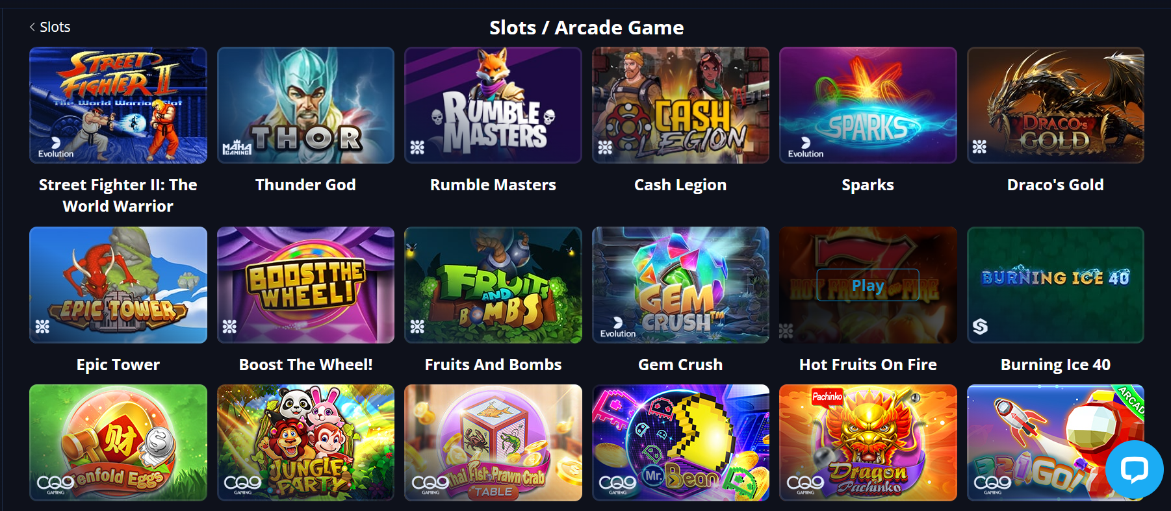This screenshot has width=1171, height=511.
Task: Click the Thunder God title link
Action: pyautogui.click(x=305, y=185)
